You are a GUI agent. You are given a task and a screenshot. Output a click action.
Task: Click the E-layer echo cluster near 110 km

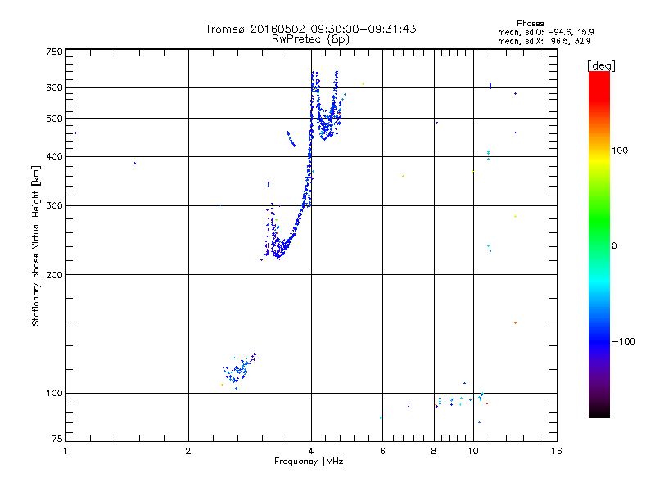pos(239,370)
